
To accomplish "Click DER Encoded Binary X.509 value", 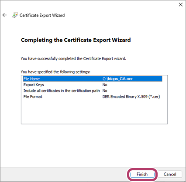I will [x=131, y=97].
